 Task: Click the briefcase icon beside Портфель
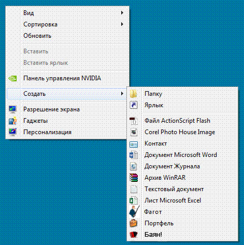click(x=134, y=223)
